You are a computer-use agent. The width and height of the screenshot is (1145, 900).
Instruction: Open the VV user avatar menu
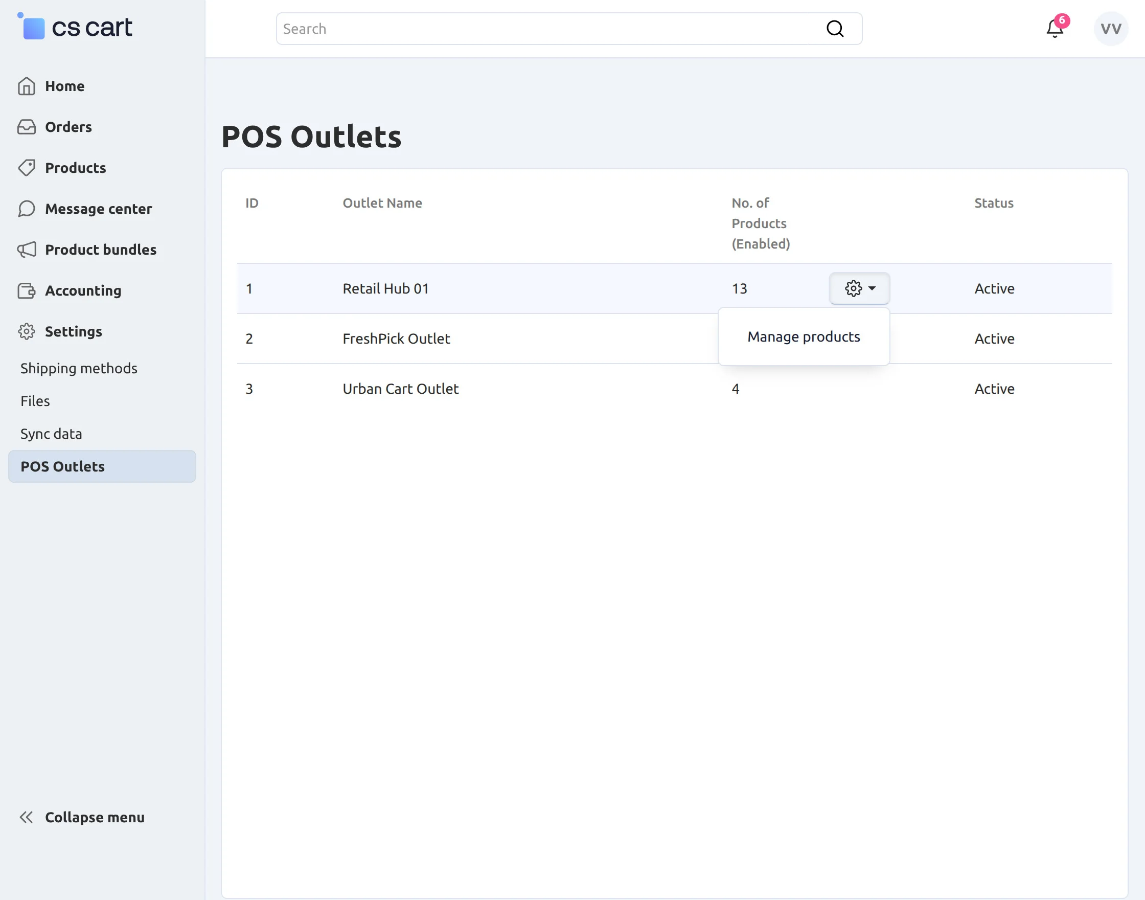1110,29
